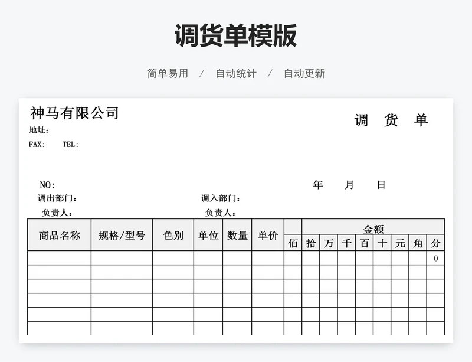Select the 单位 column header
Viewport: 472px width, 362px height.
(208, 235)
